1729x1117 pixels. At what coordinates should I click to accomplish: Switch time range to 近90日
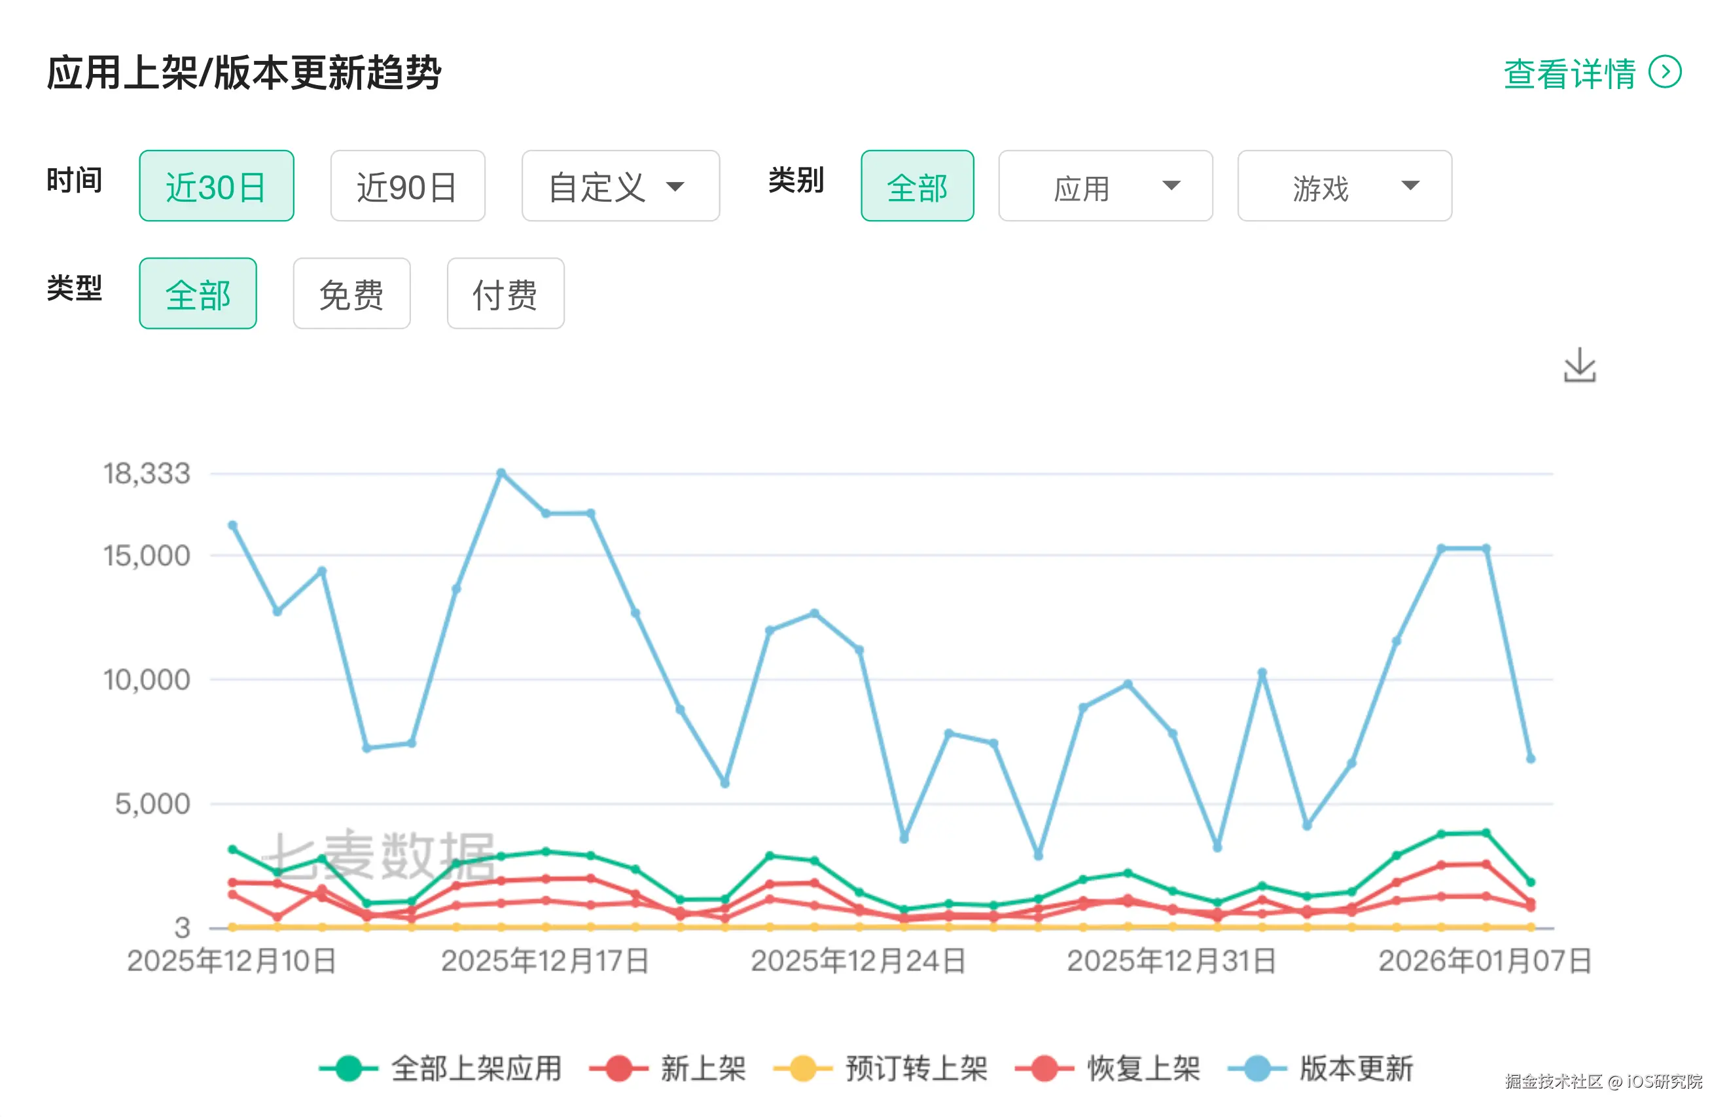pyautogui.click(x=408, y=187)
